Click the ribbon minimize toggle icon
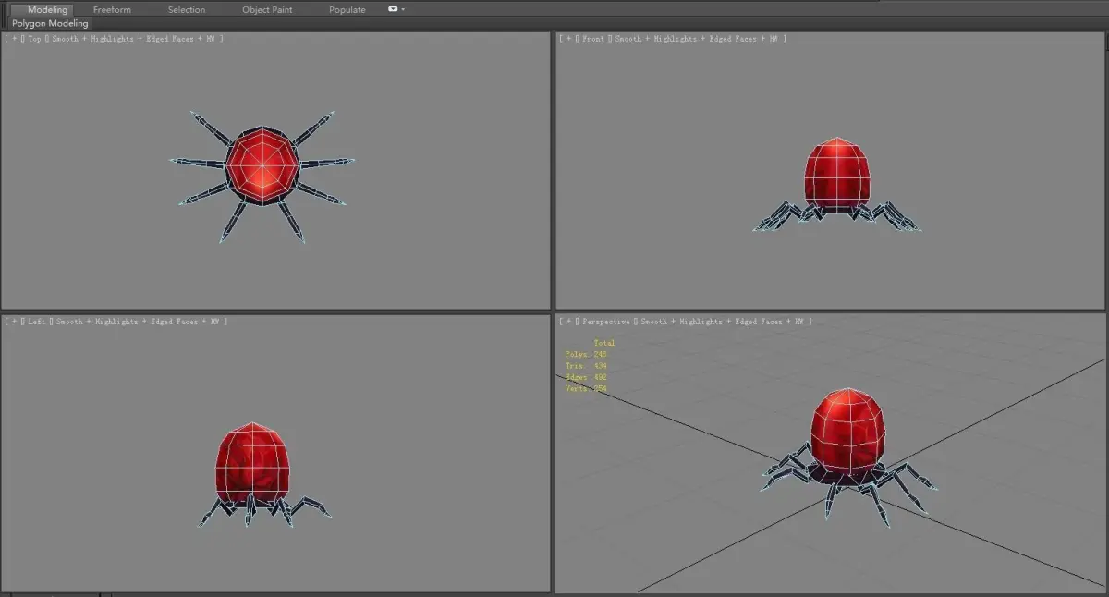The width and height of the screenshot is (1109, 597). tap(393, 9)
